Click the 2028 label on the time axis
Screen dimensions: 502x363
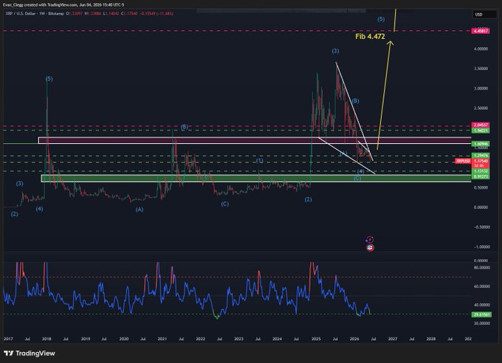[x=431, y=339]
